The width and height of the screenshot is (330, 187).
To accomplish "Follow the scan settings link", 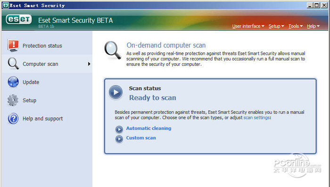I will [256, 118].
